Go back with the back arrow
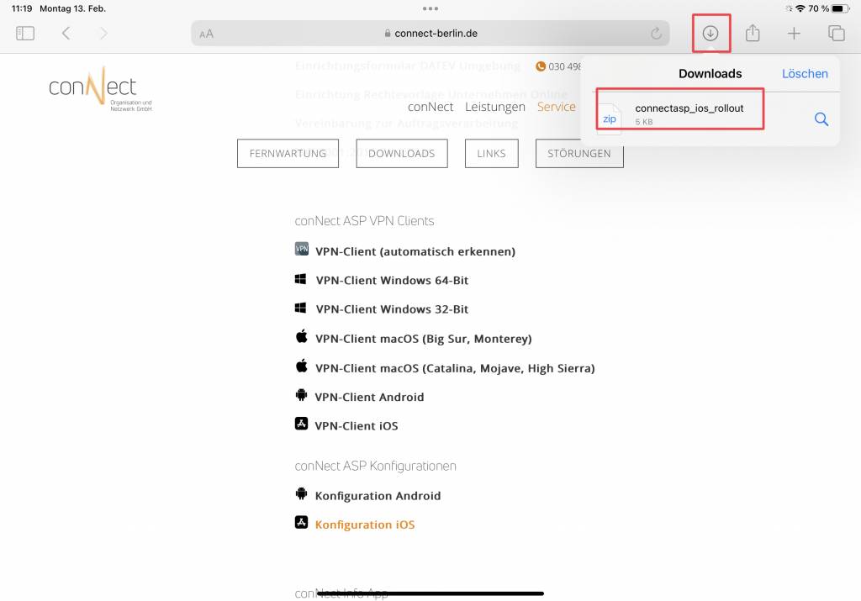This screenshot has height=601, width=861. coord(66,34)
